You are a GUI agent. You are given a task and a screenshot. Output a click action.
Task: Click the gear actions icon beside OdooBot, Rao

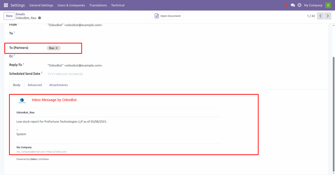[40, 18]
